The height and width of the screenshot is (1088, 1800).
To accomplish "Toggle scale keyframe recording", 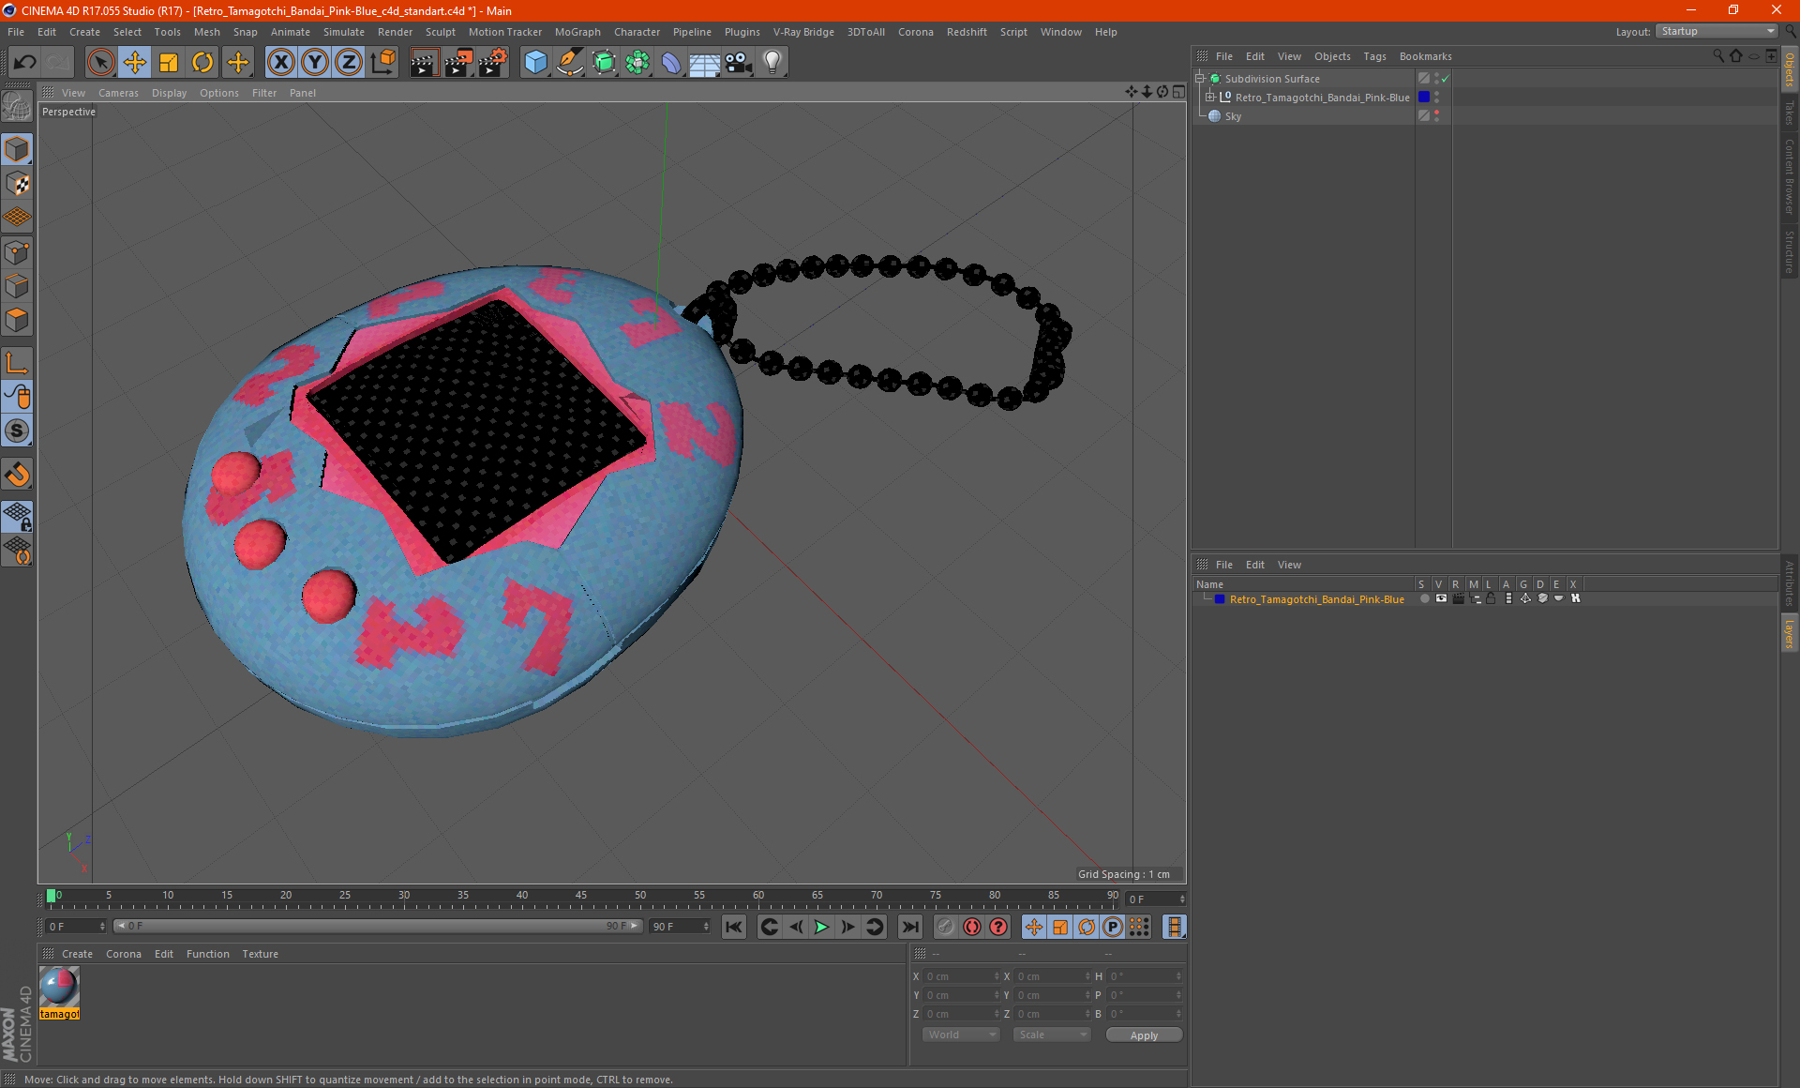I will click(x=1060, y=927).
